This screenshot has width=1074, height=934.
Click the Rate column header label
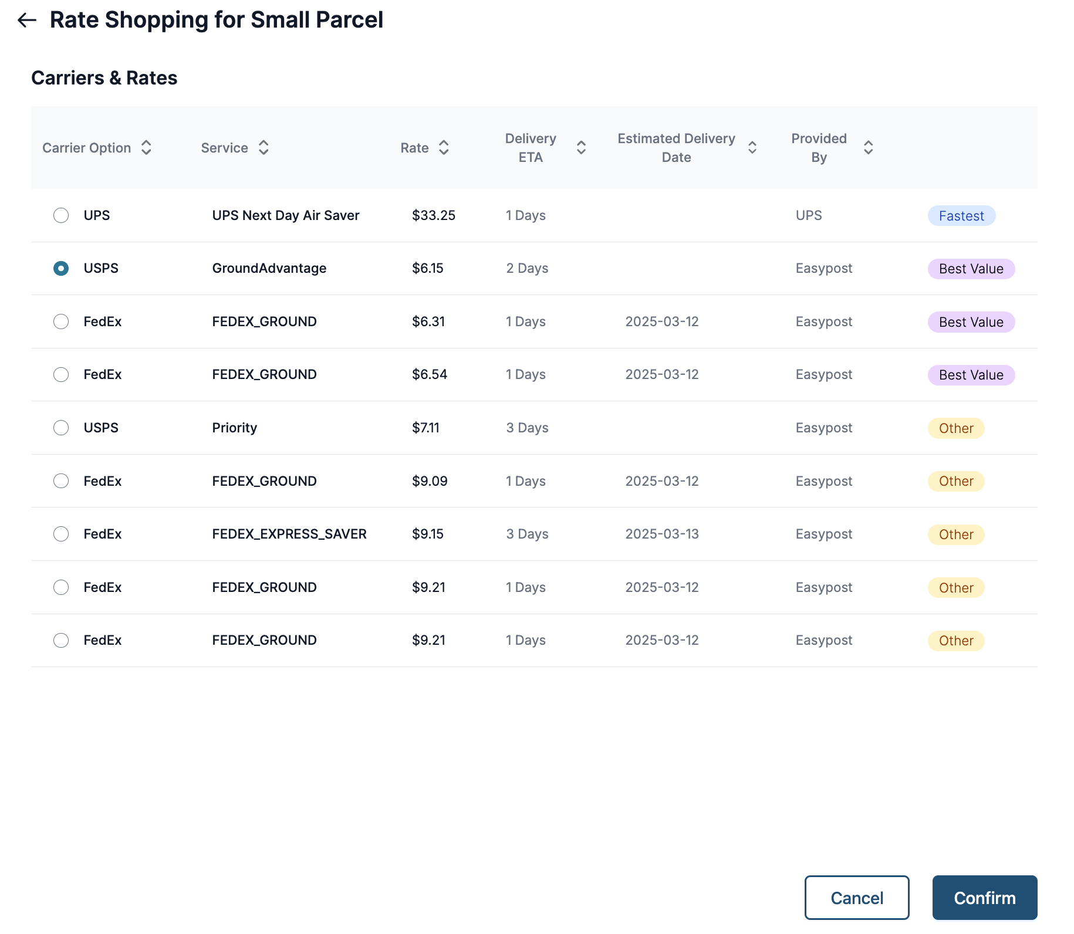(414, 148)
